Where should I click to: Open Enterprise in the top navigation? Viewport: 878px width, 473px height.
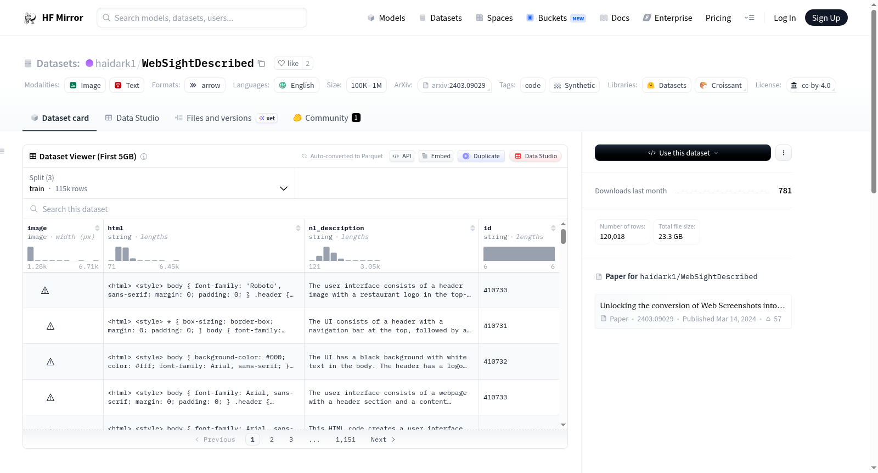(x=668, y=18)
